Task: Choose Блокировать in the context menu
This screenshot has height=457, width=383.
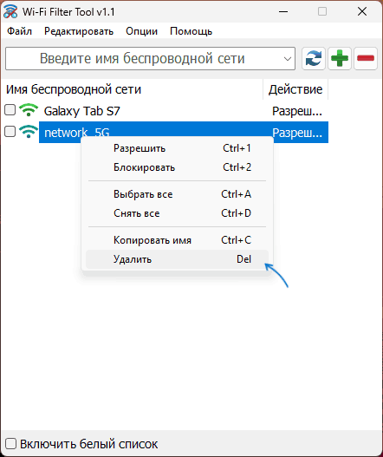Action: tap(177, 167)
